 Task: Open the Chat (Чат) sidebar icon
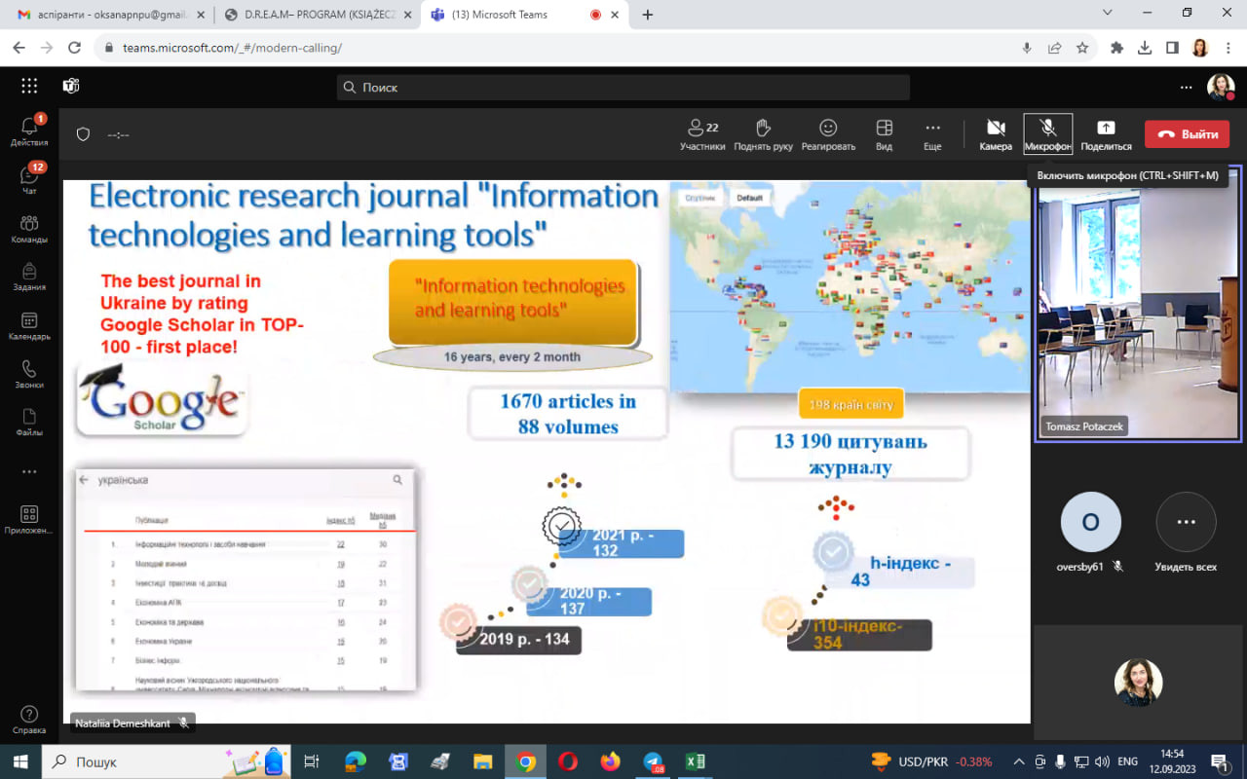click(x=29, y=179)
